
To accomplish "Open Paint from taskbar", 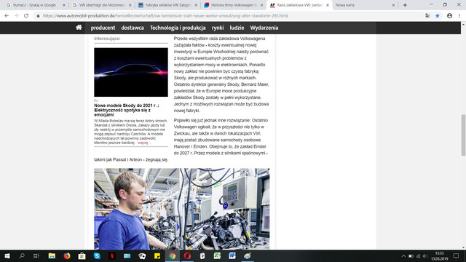I will pyautogui.click(x=248, y=255).
